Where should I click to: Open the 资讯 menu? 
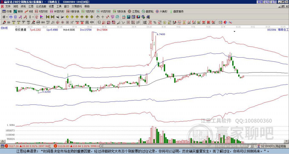tap(23, 6)
